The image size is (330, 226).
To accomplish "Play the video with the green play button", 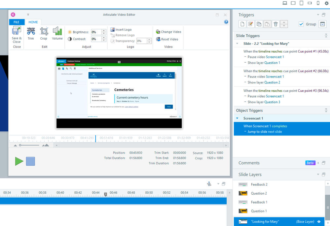I will [x=19, y=161].
